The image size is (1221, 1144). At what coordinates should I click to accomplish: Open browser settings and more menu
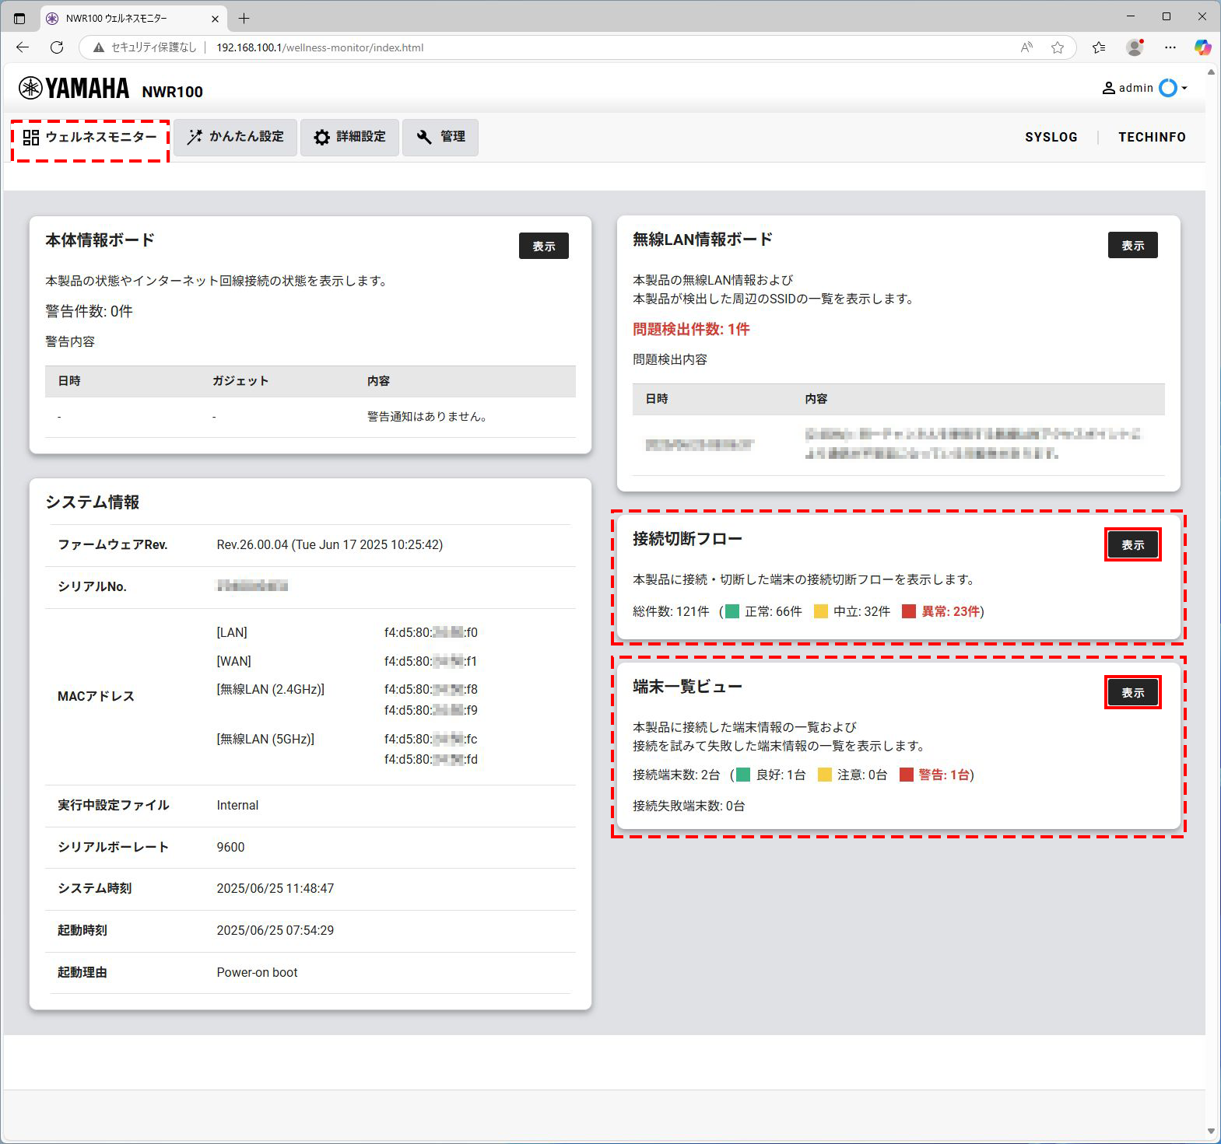point(1170,47)
